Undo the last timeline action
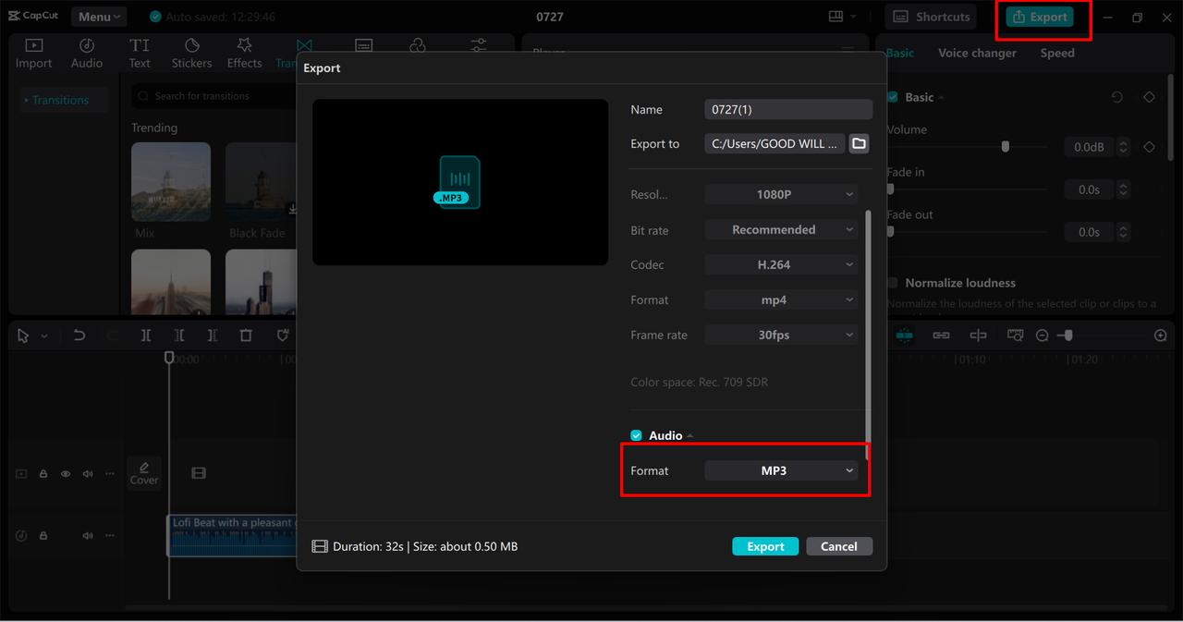Viewport: 1183px width, 622px height. [79, 335]
